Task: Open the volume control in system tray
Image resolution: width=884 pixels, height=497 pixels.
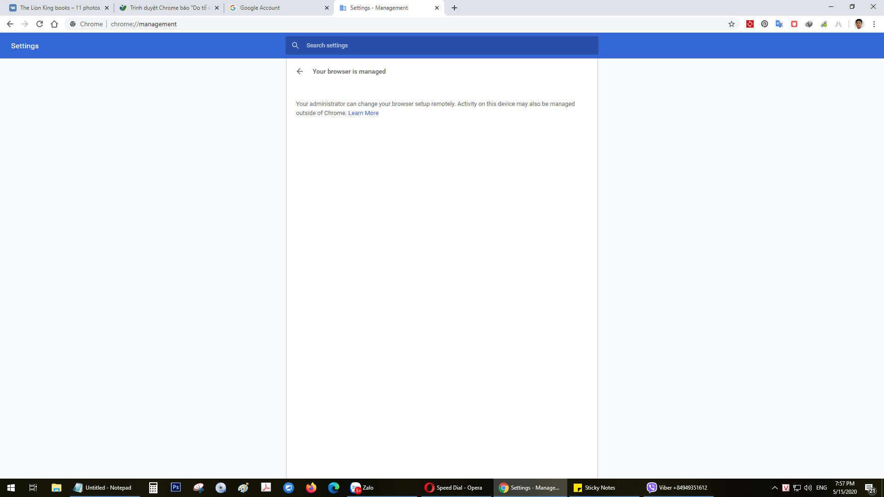Action: tap(808, 488)
